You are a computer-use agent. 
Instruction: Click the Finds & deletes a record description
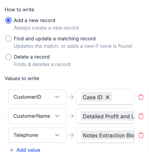[42, 64]
